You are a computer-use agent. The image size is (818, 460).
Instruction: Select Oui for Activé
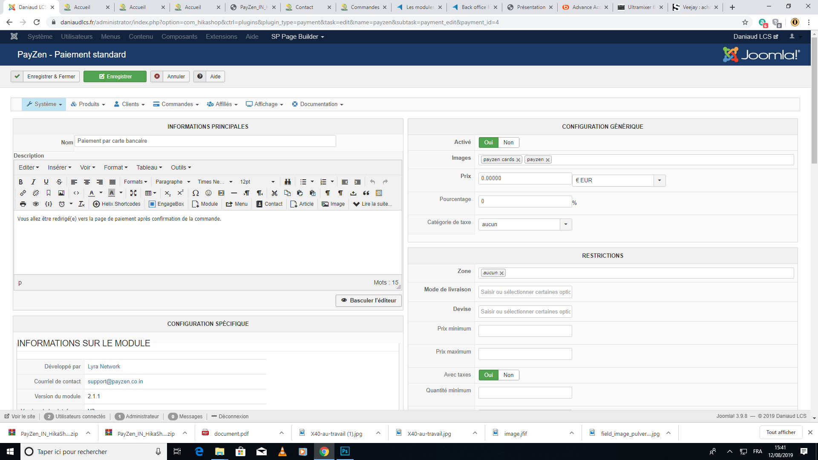(x=488, y=142)
